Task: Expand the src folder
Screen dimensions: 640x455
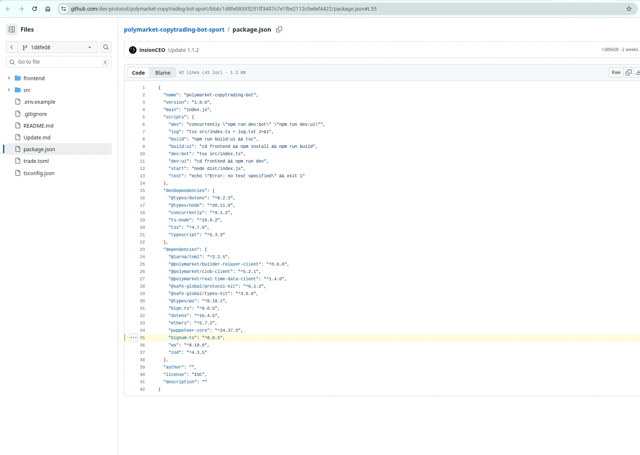Action: click(9, 90)
